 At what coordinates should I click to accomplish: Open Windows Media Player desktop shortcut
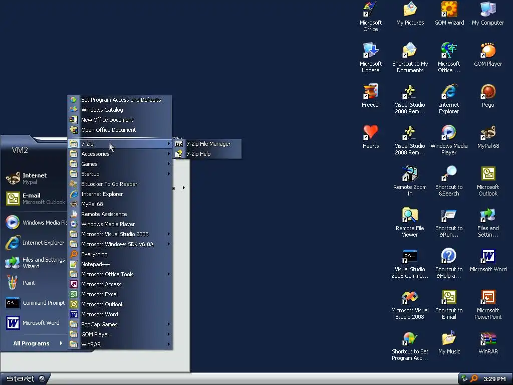point(449,140)
